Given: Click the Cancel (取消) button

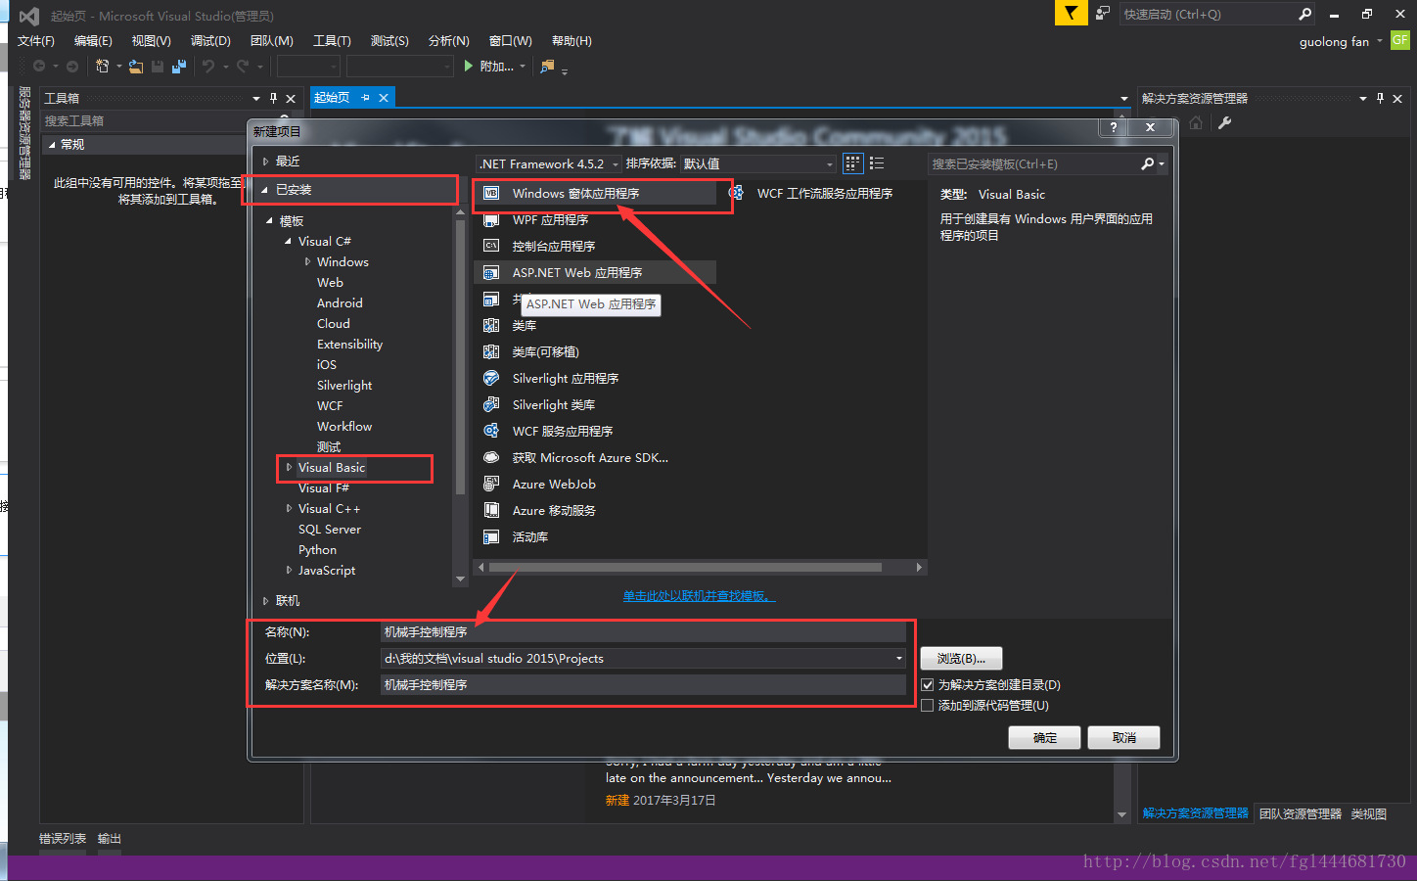Looking at the screenshot, I should coord(1123,738).
